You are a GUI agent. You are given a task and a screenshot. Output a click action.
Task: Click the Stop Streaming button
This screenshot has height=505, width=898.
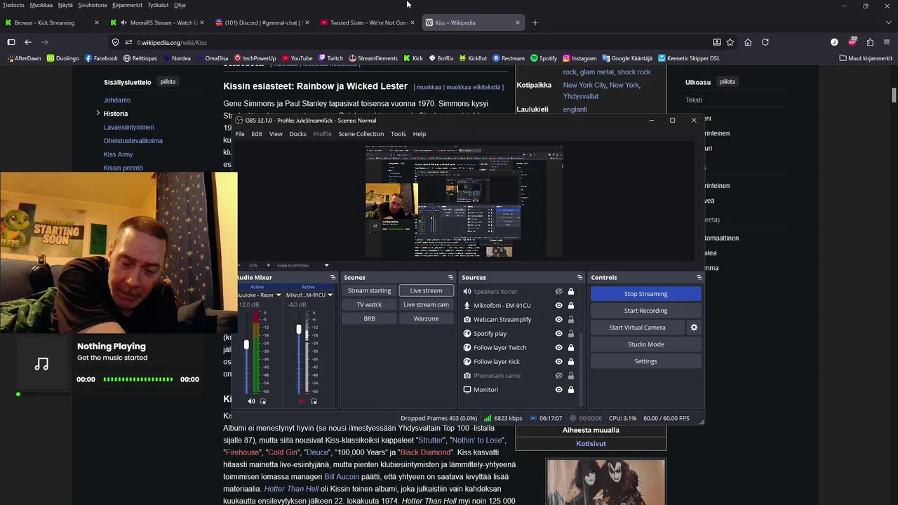coord(645,294)
